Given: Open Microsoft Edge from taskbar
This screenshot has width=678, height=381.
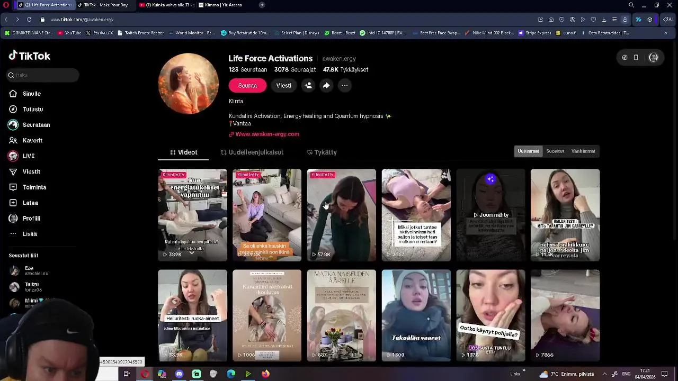Looking at the screenshot, I should coord(231,374).
